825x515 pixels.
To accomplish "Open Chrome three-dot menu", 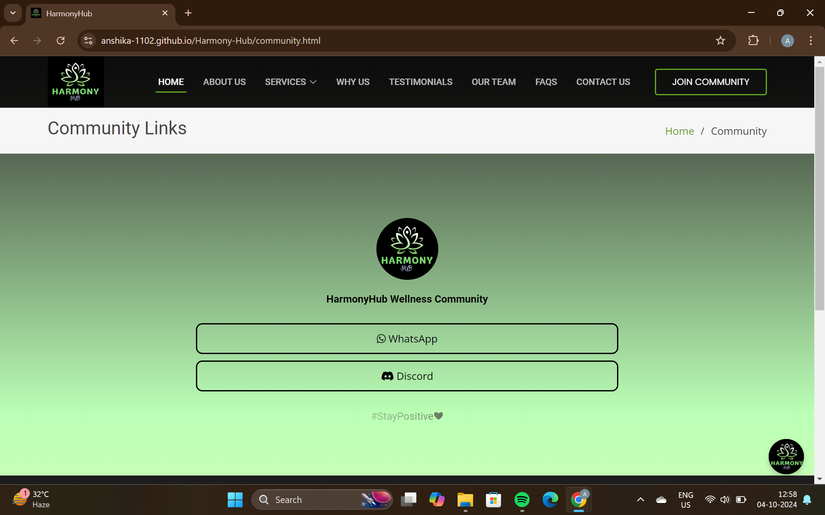I will click(810, 41).
